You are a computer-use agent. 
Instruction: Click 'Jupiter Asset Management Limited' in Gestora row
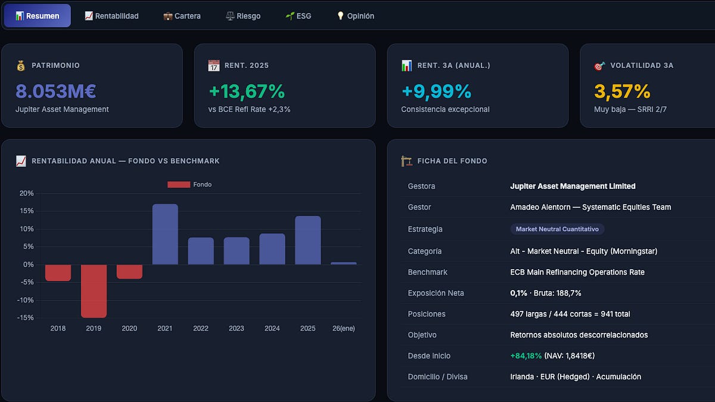[573, 186]
